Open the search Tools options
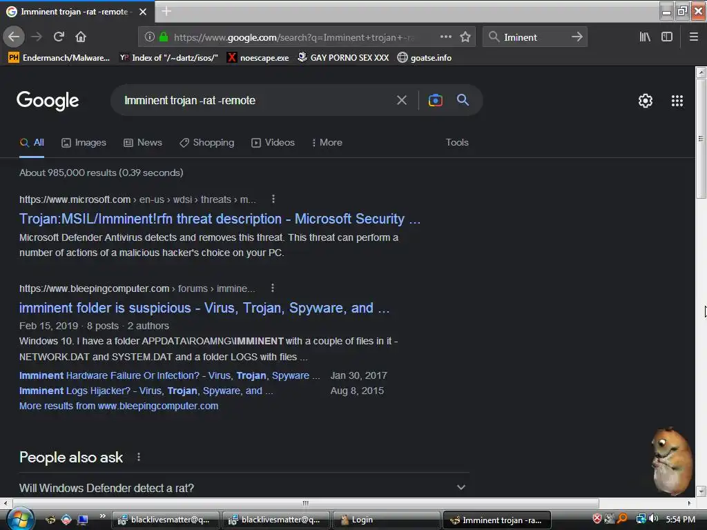Image resolution: width=707 pixels, height=530 pixels. pyautogui.click(x=457, y=142)
